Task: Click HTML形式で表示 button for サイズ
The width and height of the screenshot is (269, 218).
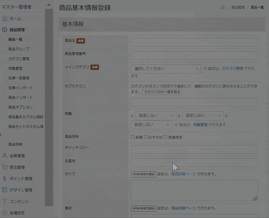Action: coord(143,174)
